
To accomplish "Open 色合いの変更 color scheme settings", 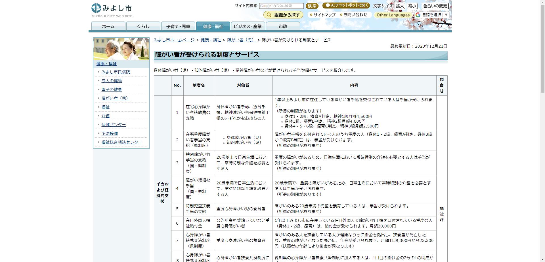I will [x=435, y=6].
